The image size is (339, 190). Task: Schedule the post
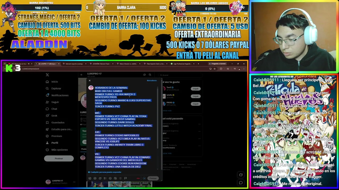tap(115, 178)
